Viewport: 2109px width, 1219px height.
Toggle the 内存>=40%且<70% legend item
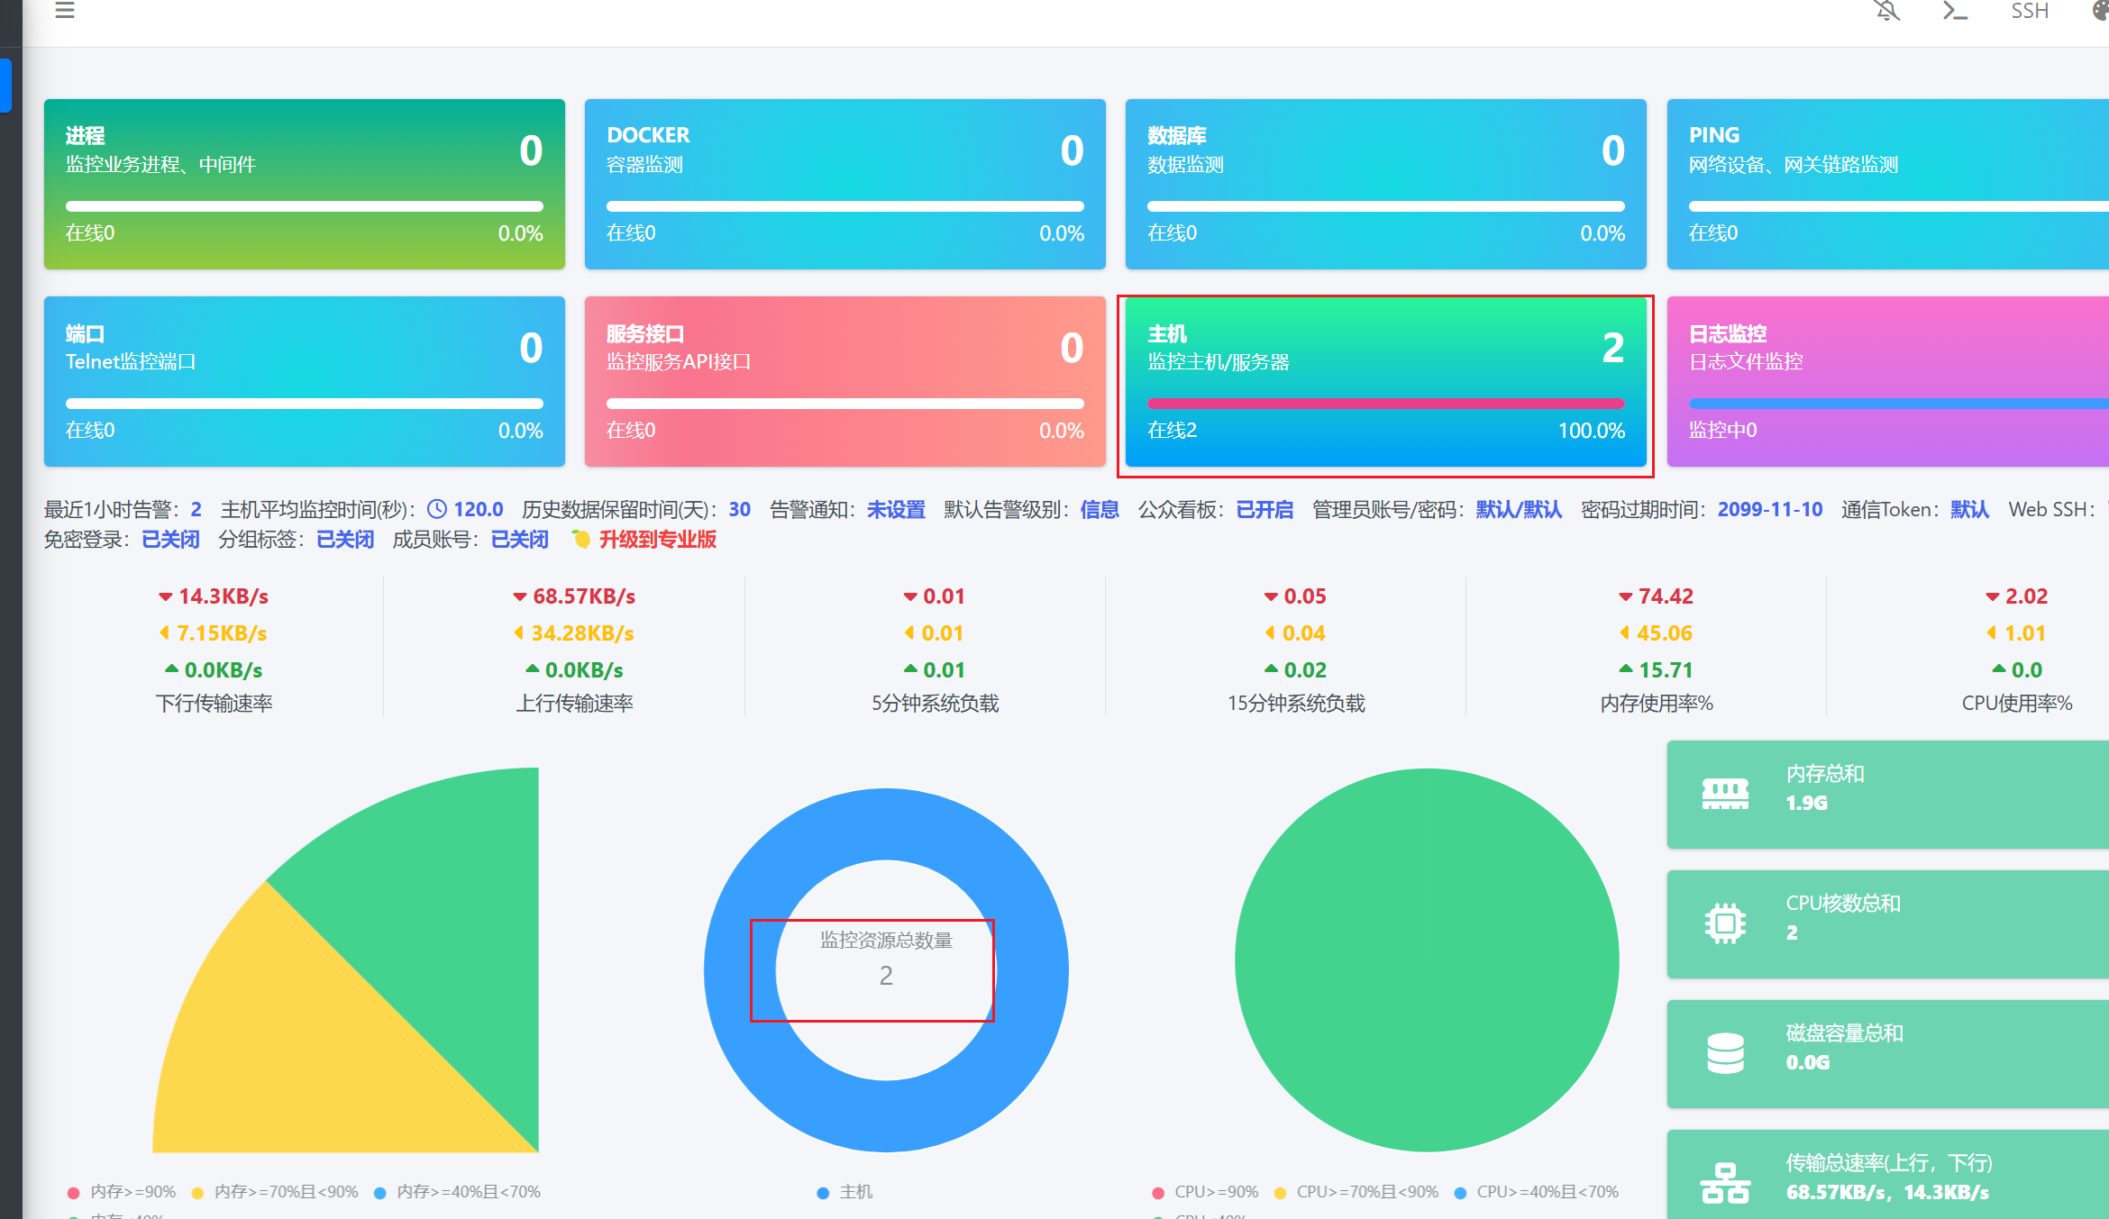click(x=458, y=1192)
